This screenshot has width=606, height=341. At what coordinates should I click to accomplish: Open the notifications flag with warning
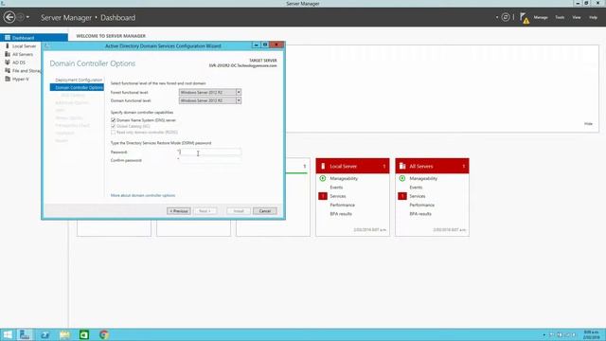click(x=524, y=18)
